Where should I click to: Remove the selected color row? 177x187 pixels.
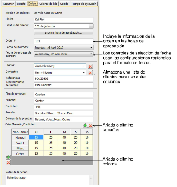click(x=8, y=163)
